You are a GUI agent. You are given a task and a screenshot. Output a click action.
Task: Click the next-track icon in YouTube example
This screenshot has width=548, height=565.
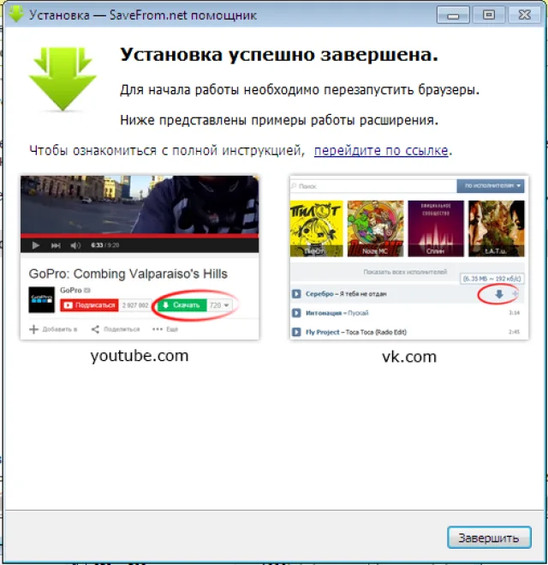click(x=56, y=245)
